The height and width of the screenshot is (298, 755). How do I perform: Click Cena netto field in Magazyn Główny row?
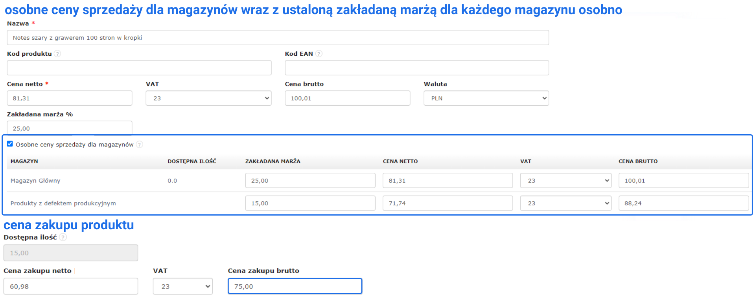[x=448, y=181]
